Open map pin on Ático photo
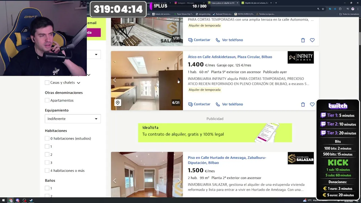The width and height of the screenshot is (361, 203). coord(118,103)
